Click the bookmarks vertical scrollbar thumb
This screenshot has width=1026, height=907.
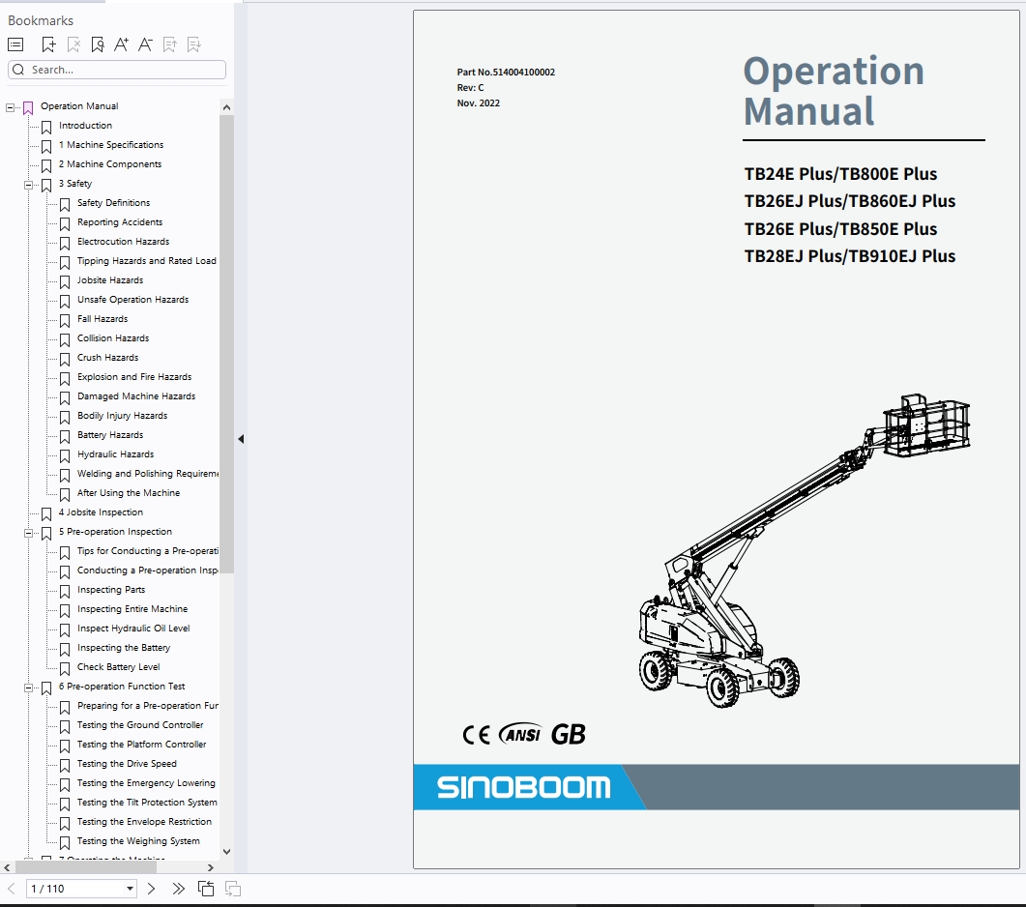click(x=226, y=344)
